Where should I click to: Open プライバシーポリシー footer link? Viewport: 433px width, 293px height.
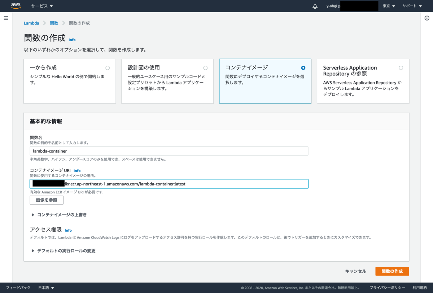[387, 288]
